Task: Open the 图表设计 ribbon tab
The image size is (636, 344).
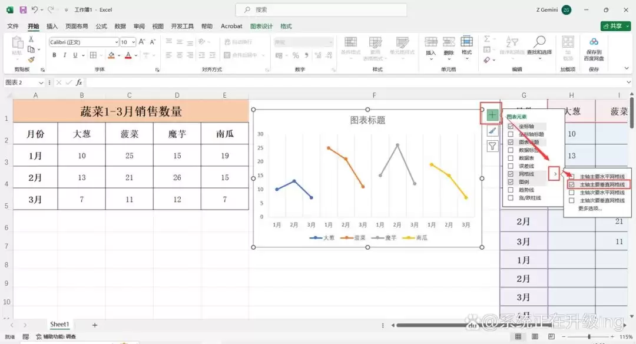Action: coord(261,27)
